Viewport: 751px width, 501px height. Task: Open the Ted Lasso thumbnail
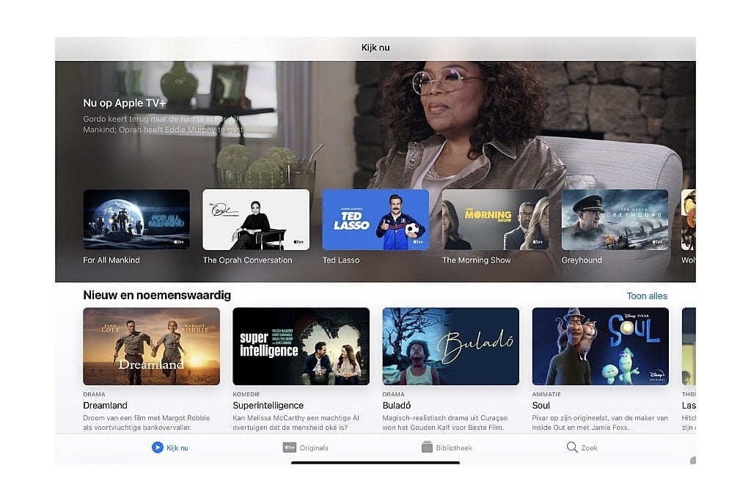coord(375,219)
